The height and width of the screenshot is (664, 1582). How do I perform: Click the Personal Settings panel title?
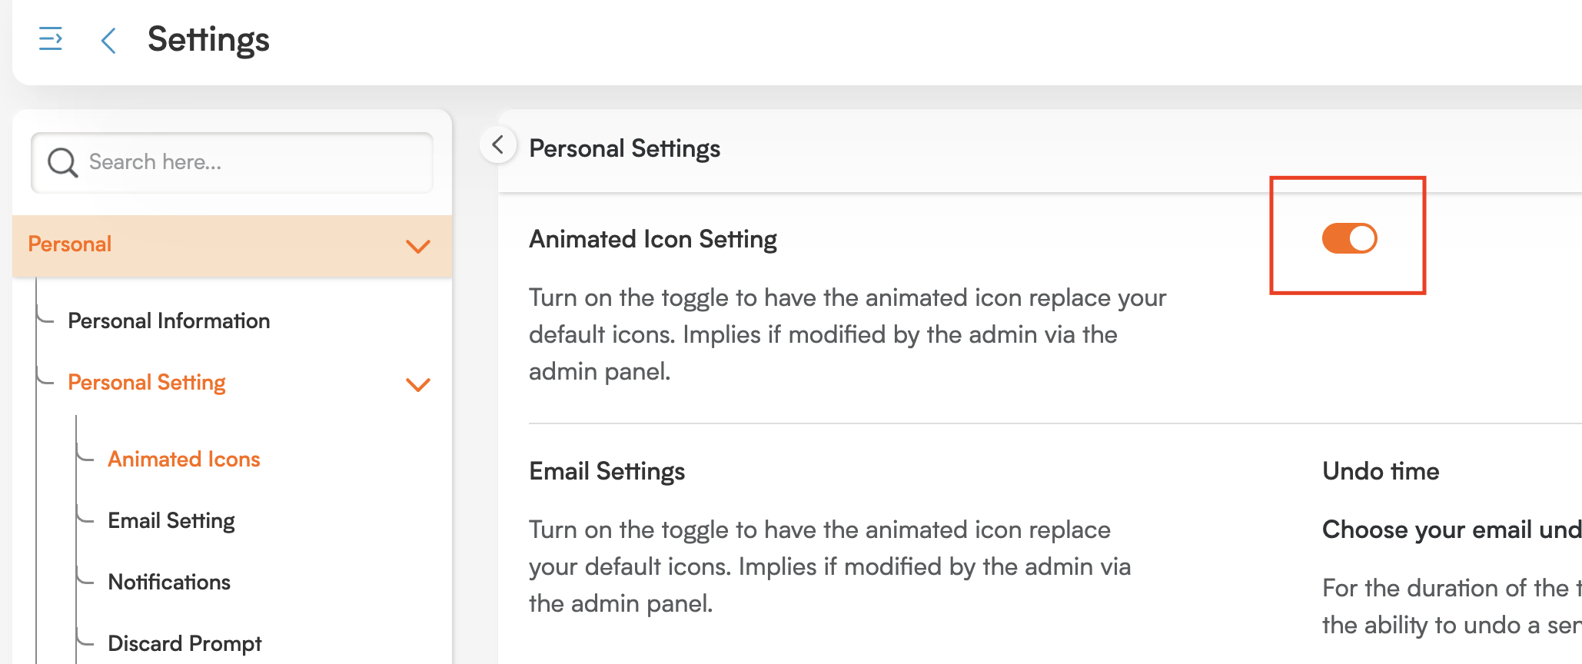tap(625, 148)
